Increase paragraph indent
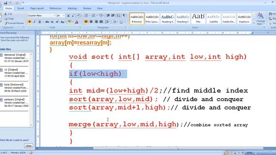276x155 pixels. point(113,15)
